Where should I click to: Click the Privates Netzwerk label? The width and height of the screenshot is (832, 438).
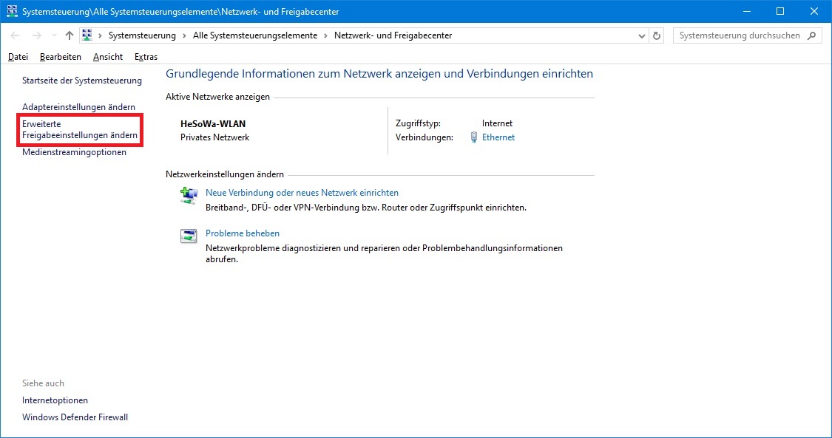coord(215,137)
